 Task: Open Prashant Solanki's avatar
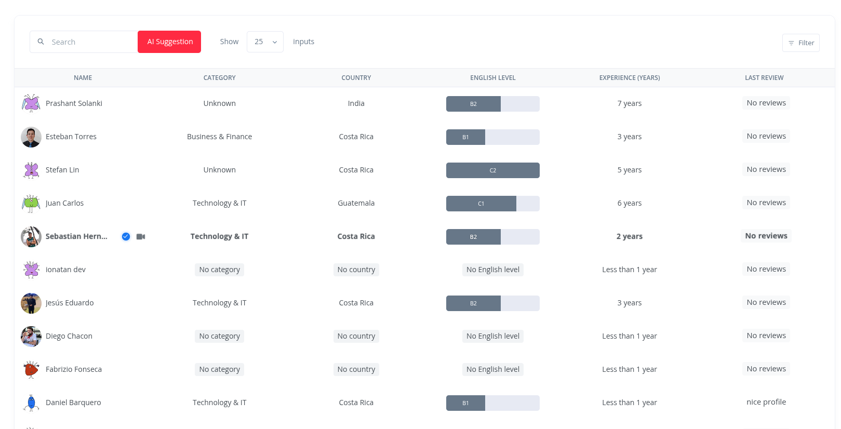tap(31, 103)
